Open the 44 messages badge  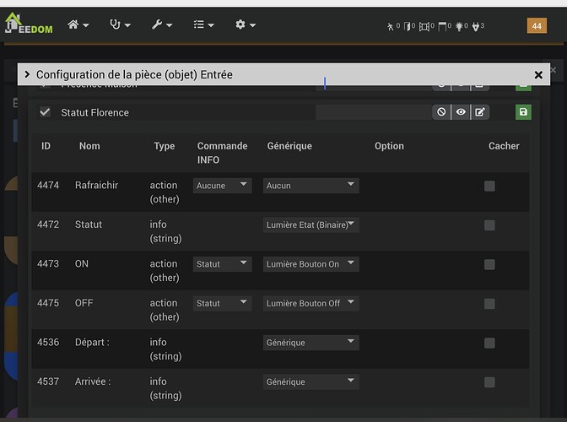537,25
